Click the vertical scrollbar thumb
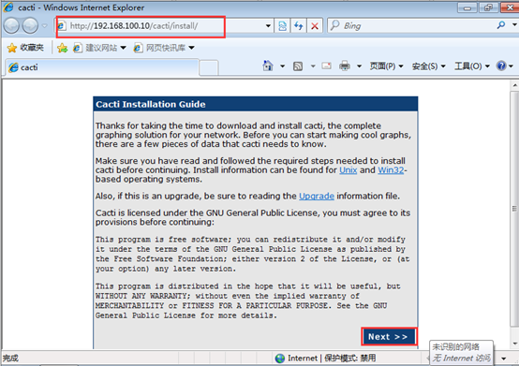The height and width of the screenshot is (366, 519). (x=514, y=209)
